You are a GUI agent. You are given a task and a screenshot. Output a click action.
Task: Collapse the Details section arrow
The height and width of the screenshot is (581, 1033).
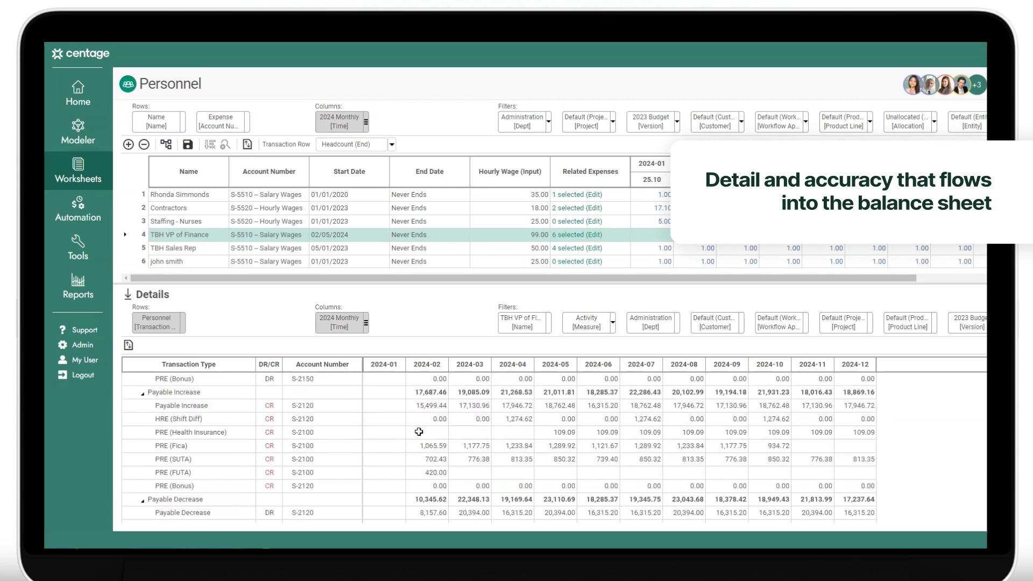tap(128, 294)
